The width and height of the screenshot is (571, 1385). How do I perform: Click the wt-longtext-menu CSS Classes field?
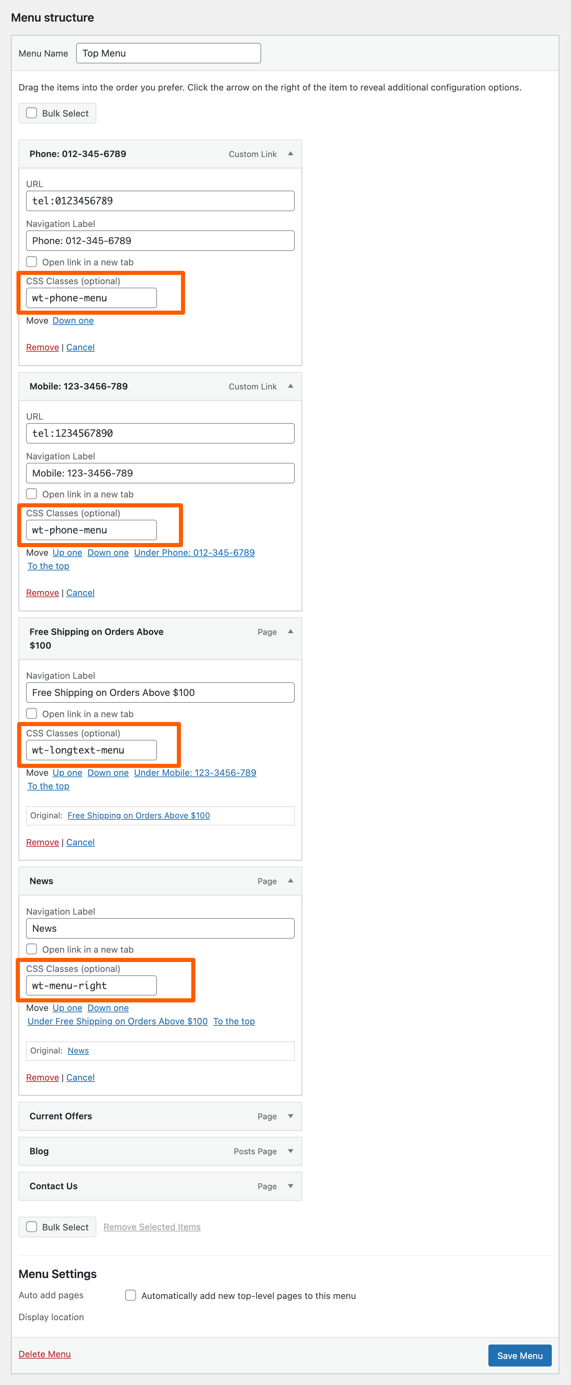tap(92, 750)
